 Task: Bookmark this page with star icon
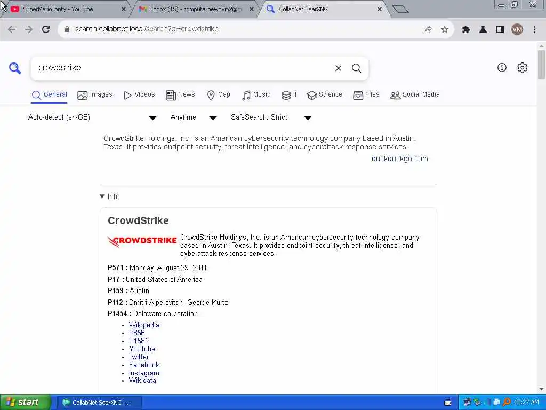pos(445,30)
